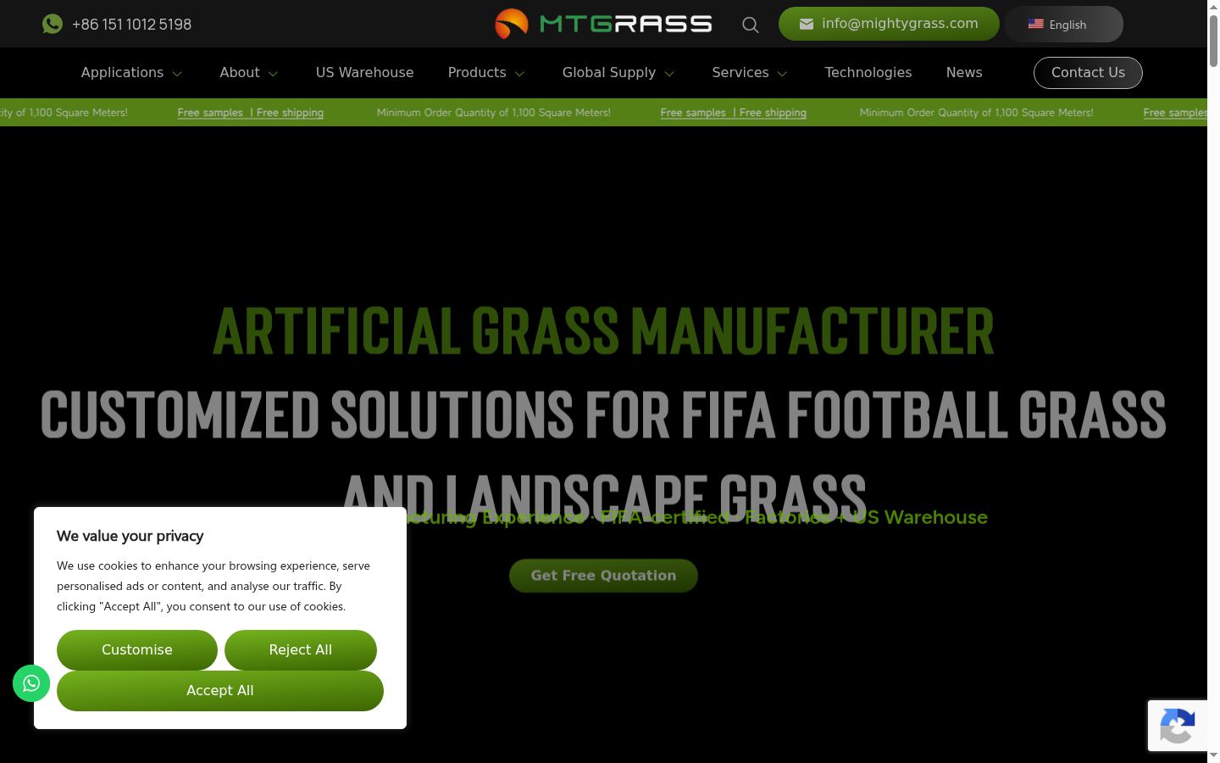Click the Contact Us button

point(1088,73)
